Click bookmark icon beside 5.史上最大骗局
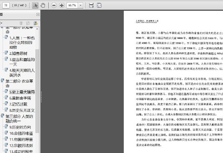The height and width of the screenshot is (153, 223). tap(6, 91)
